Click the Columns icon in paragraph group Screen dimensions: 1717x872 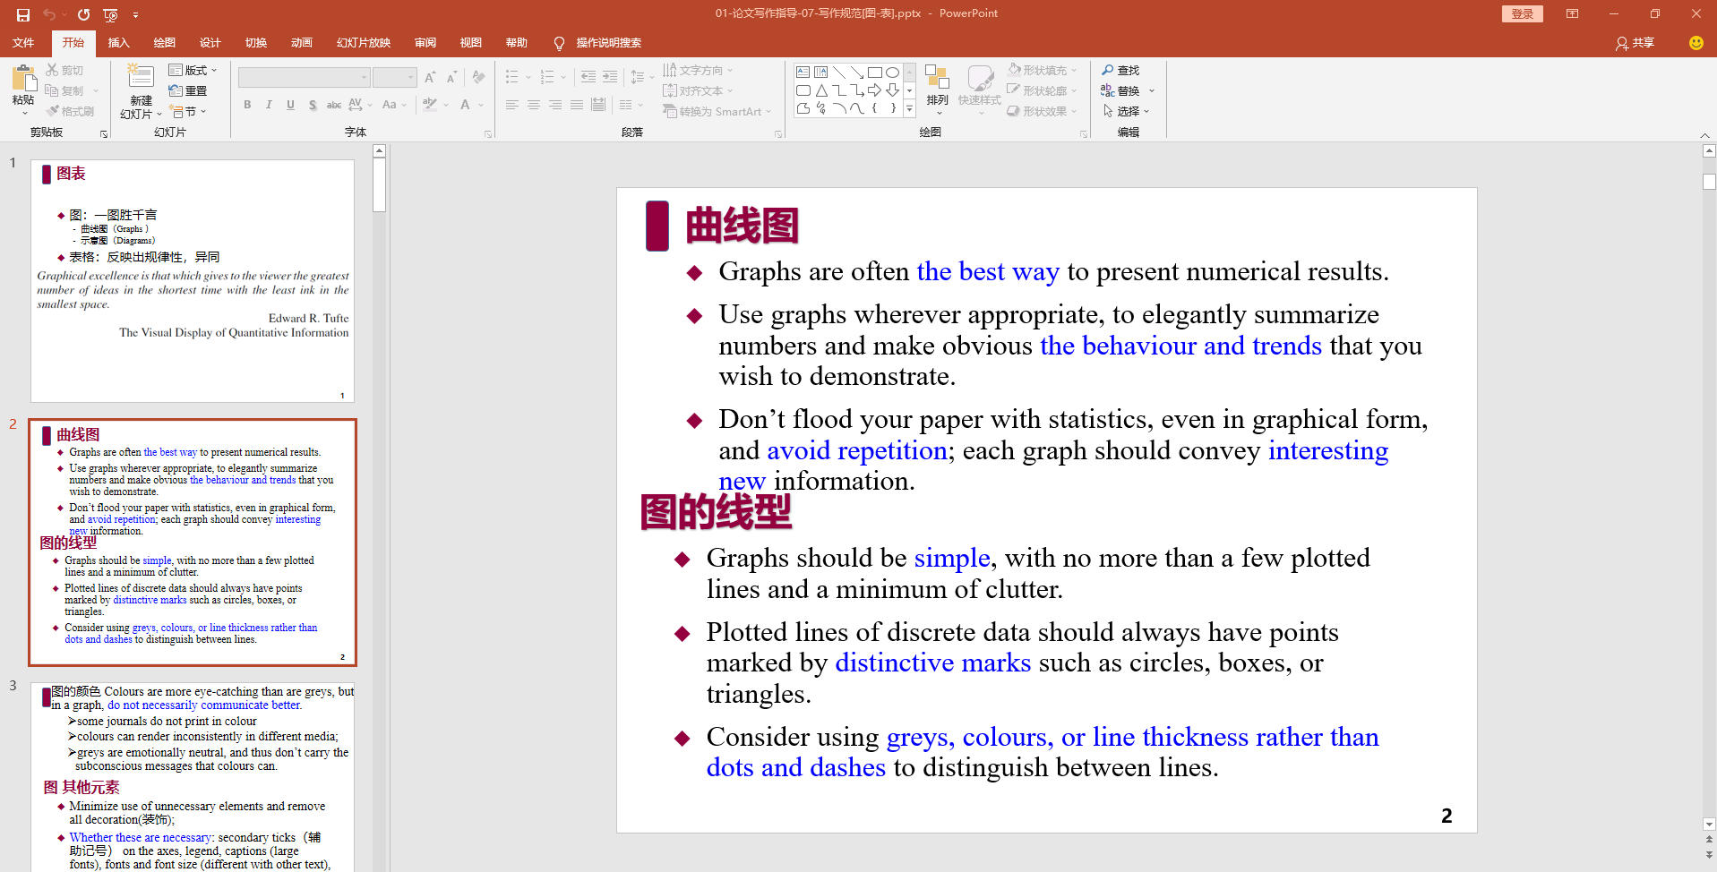pos(626,105)
